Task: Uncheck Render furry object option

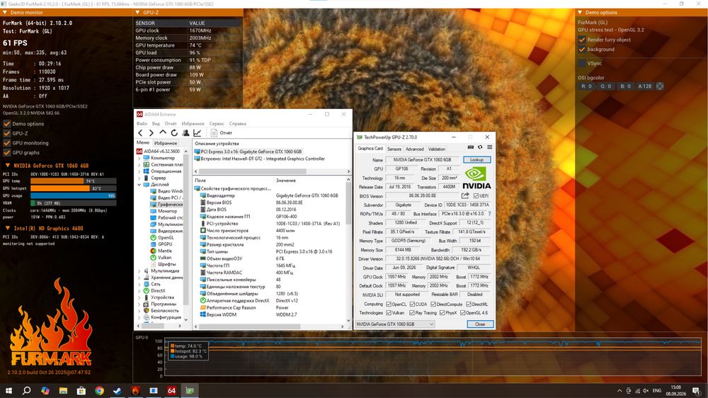Action: (x=582, y=40)
